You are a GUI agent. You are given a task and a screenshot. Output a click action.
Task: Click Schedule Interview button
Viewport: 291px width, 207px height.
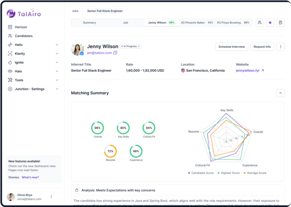click(x=232, y=47)
